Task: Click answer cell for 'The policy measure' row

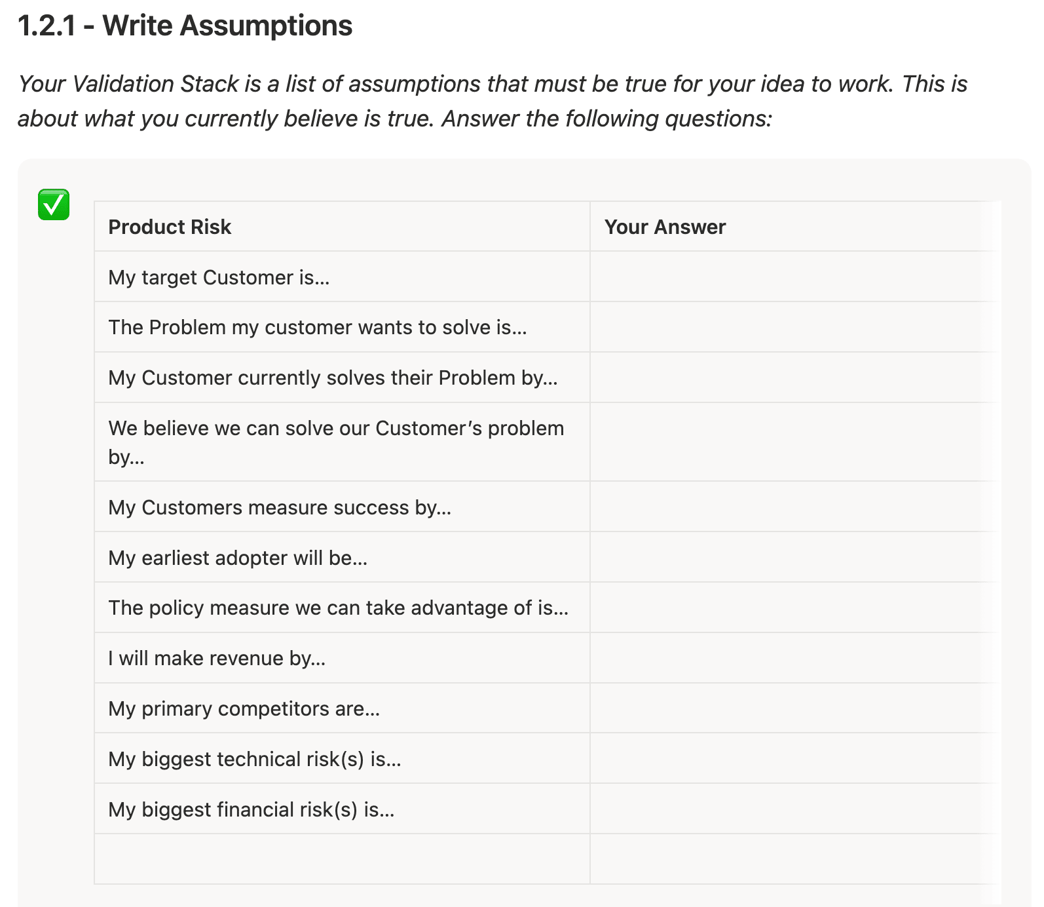Action: 794,608
